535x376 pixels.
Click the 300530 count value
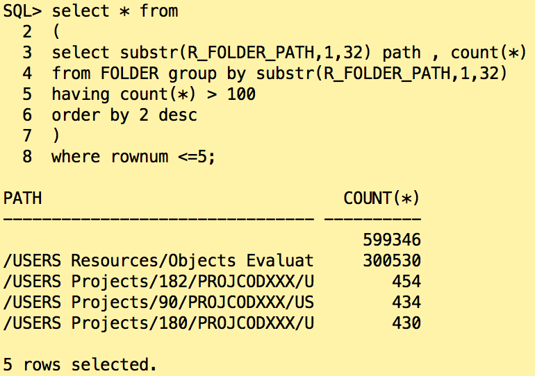392,261
